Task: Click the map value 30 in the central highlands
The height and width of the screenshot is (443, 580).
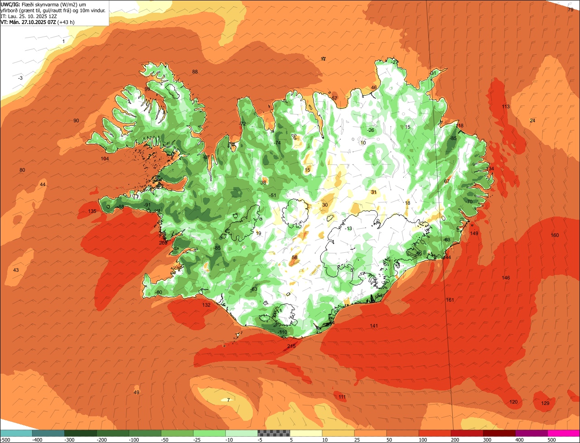Action: click(325, 205)
